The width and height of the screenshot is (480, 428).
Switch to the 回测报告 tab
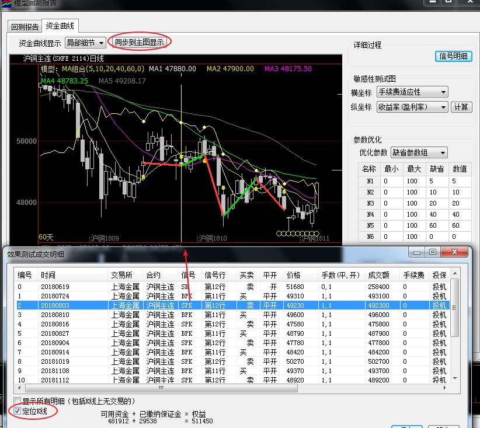(x=25, y=26)
